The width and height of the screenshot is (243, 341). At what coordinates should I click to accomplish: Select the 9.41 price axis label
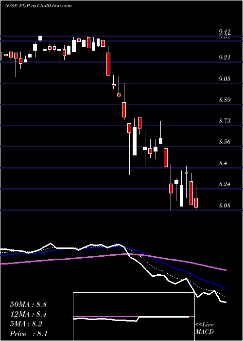[225, 32]
